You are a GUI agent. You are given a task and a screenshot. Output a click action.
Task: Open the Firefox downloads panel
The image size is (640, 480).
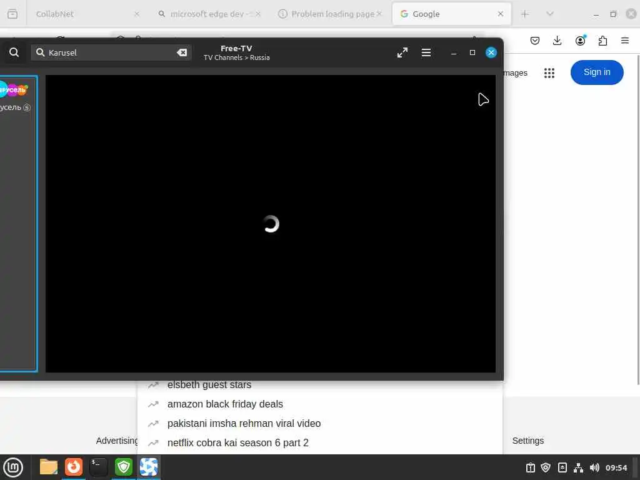(557, 41)
